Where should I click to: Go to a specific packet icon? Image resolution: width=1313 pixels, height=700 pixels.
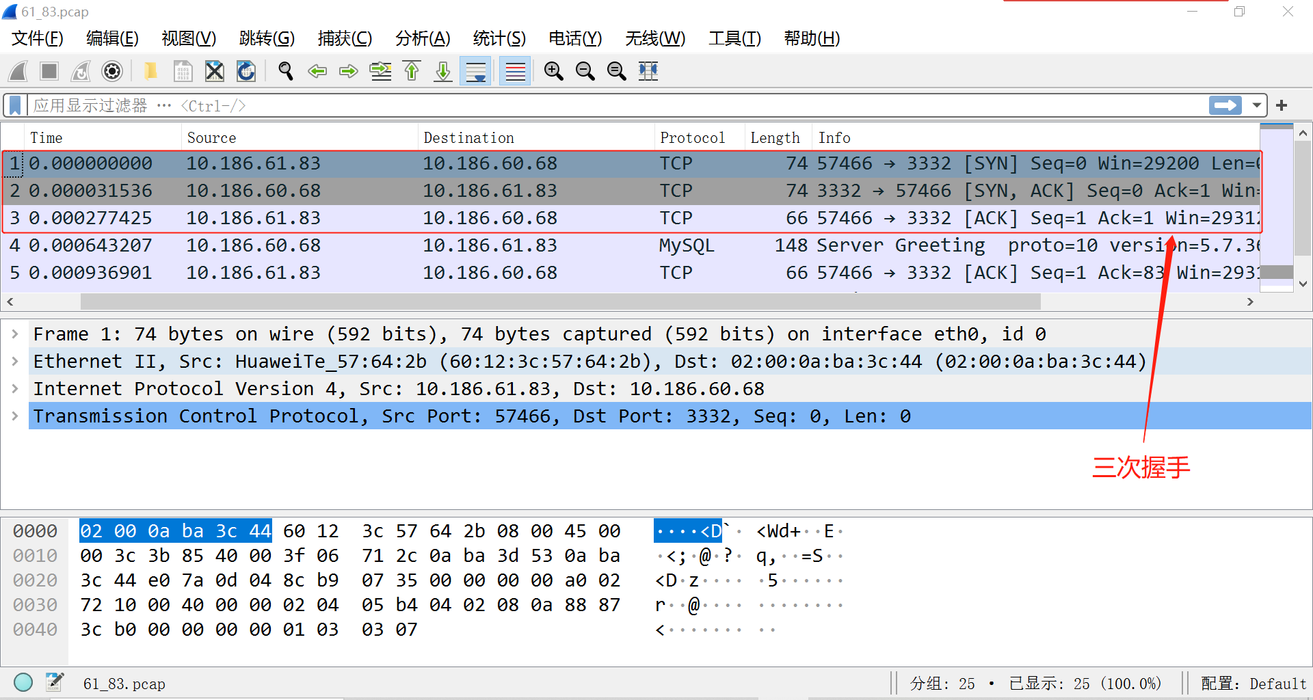380,71
